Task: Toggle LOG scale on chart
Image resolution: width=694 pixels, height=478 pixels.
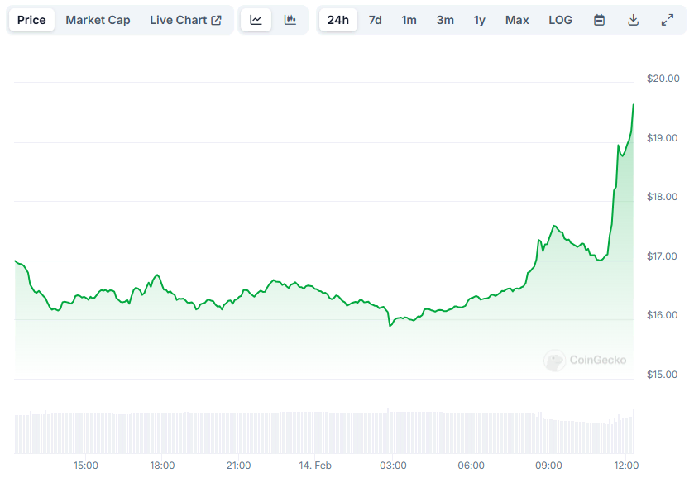Action: coord(560,20)
